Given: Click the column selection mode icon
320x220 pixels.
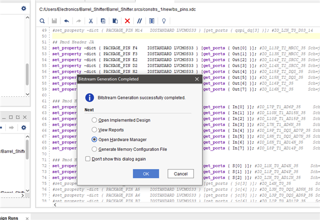Looking at the screenshot, I should (x=152, y=21).
